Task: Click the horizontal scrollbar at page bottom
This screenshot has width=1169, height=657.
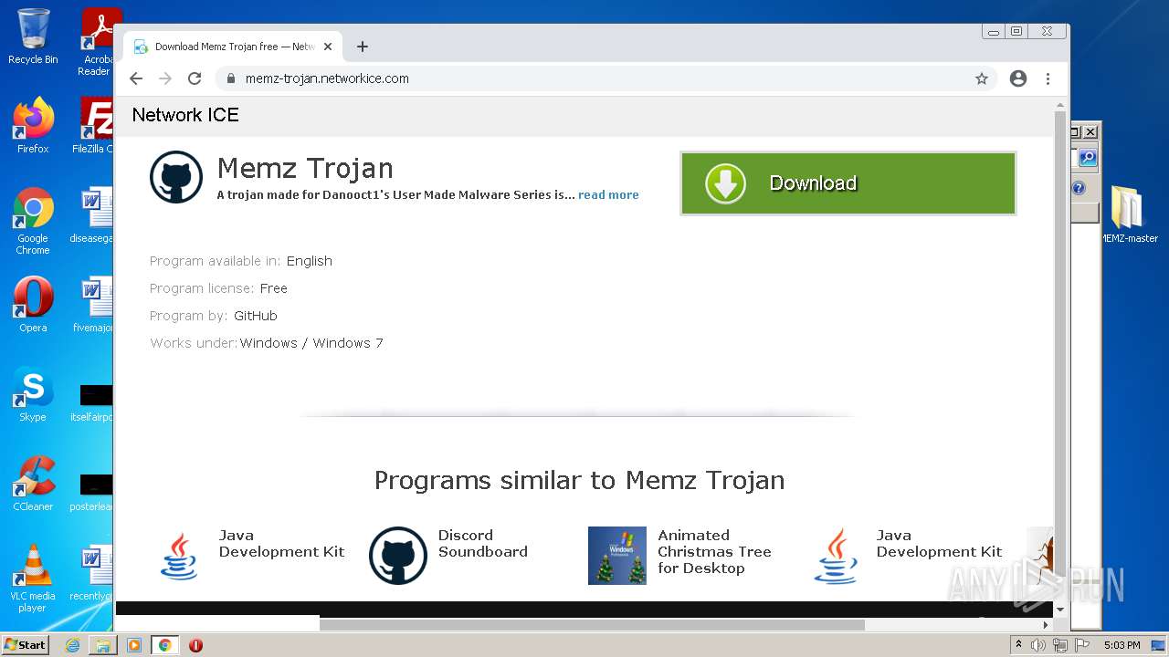Action: tap(592, 625)
